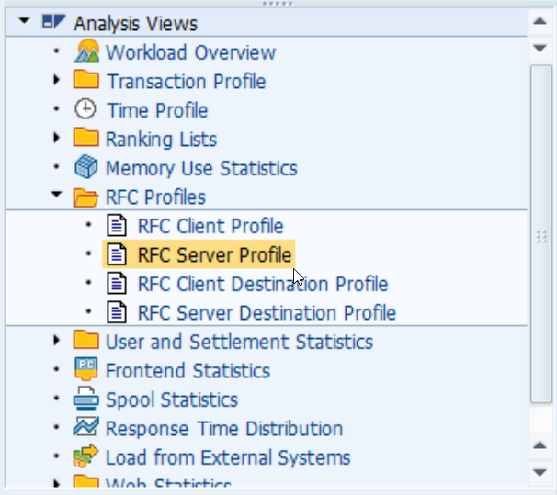The height and width of the screenshot is (495, 557).
Task: Click the Memory Use Statistics cube icon
Action: pyautogui.click(x=85, y=168)
